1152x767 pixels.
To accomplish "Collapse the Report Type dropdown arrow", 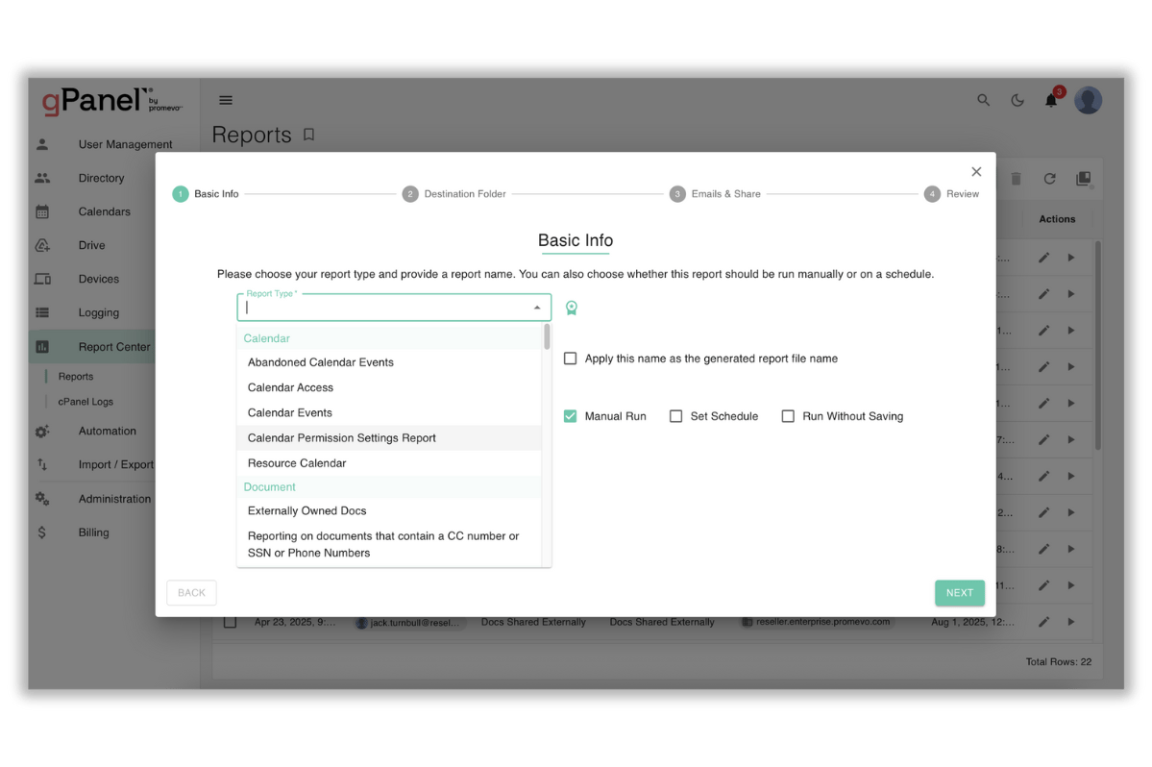I will click(x=537, y=308).
